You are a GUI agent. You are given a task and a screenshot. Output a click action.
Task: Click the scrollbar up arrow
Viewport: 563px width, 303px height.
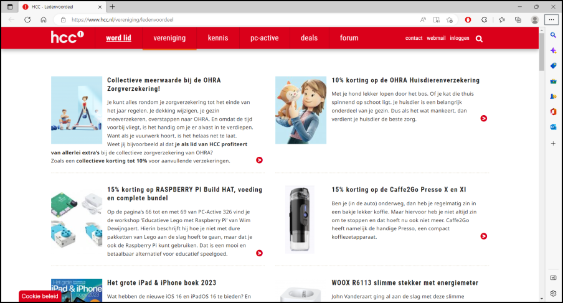point(542,30)
